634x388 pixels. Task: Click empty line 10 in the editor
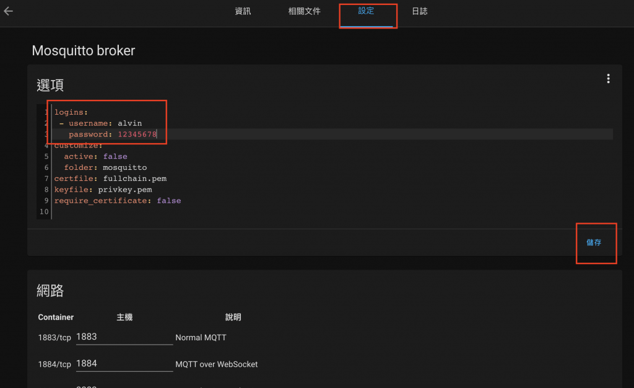tap(186, 213)
